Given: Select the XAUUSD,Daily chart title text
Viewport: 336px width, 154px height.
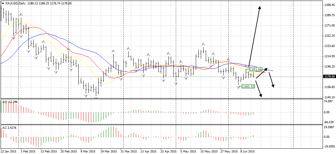Looking at the screenshot, I should 18,3.
